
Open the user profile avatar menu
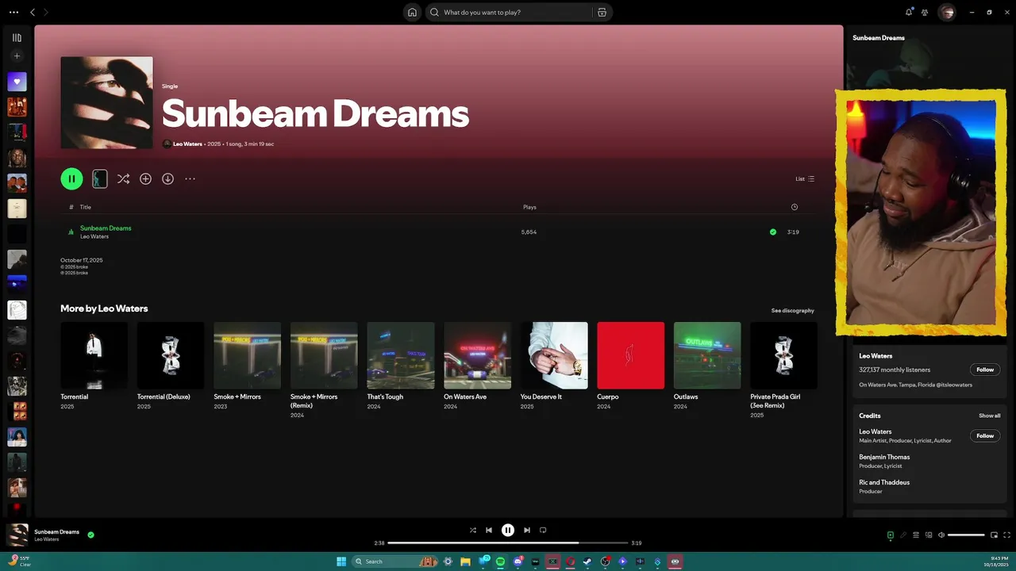tap(946, 12)
